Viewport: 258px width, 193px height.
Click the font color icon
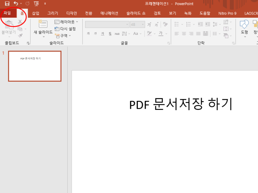coord(161,33)
